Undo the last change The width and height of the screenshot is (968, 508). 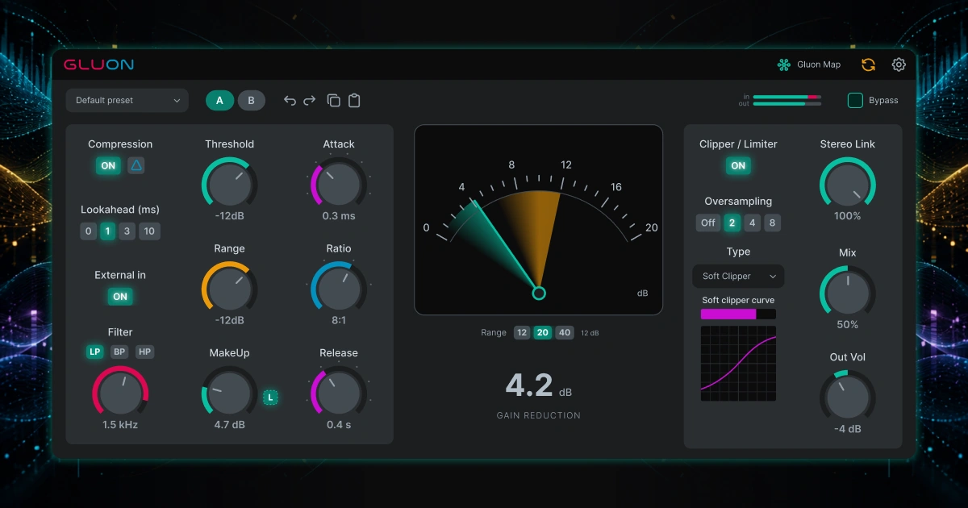coord(290,101)
